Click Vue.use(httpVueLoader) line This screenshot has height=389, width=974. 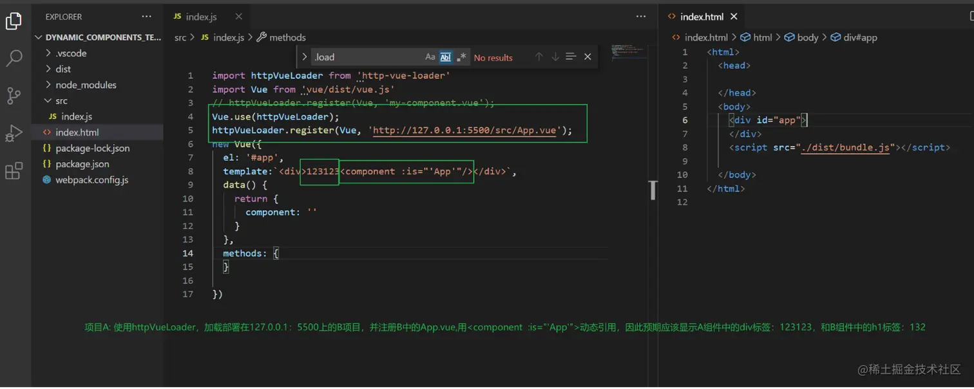click(x=276, y=117)
